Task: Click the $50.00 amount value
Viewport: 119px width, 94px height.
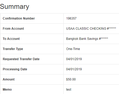Action: (x=71, y=79)
